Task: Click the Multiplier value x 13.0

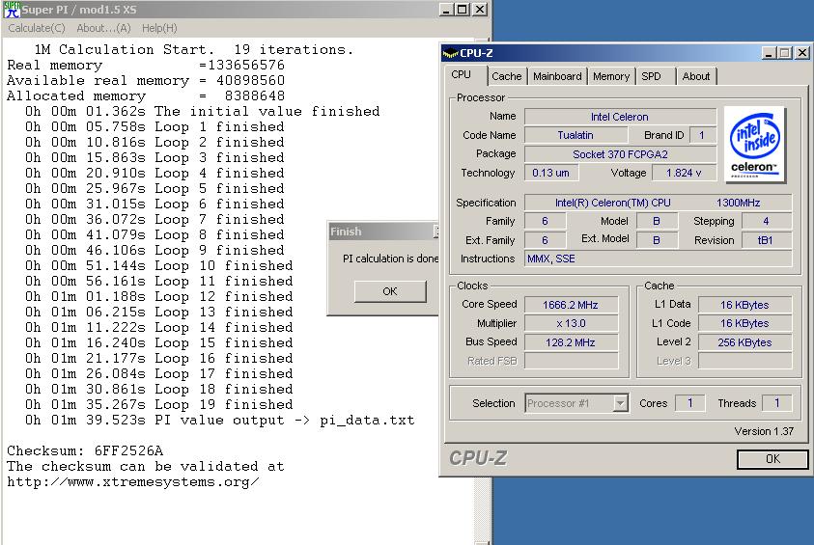Action: click(571, 323)
